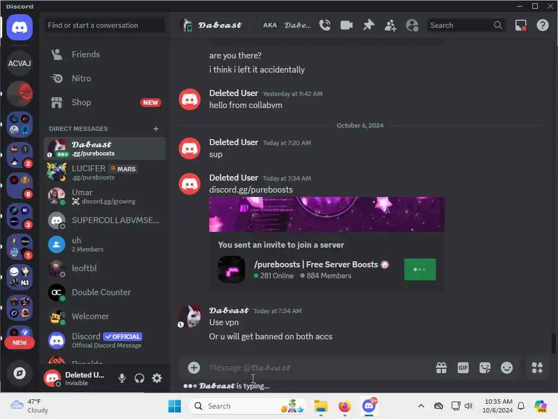Click the chat Search field
Viewport: 558px width, 419px height.
coord(466,25)
